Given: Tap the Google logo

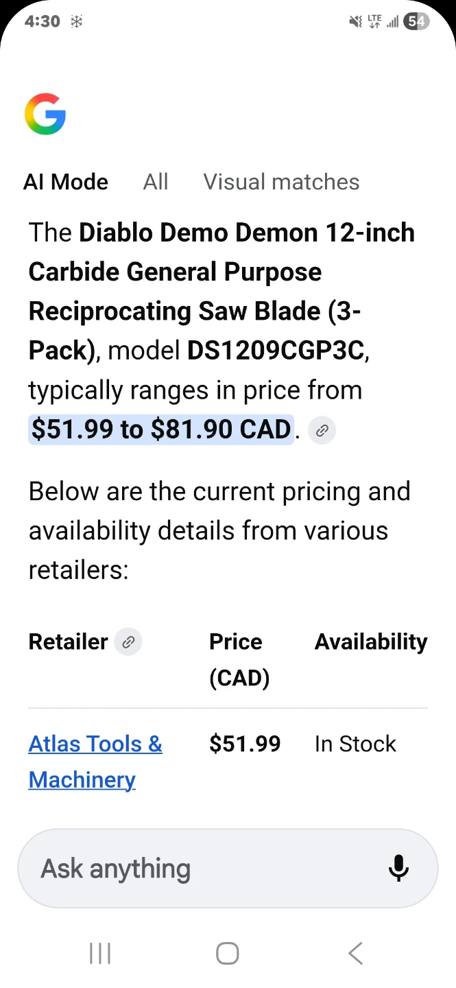Looking at the screenshot, I should [45, 114].
